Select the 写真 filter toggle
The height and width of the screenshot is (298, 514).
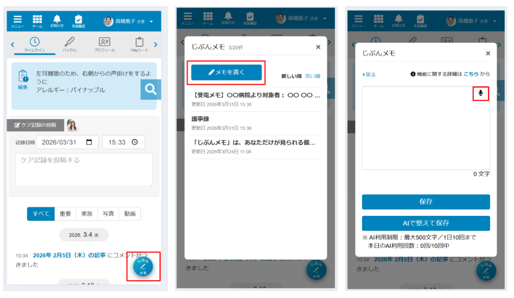point(108,213)
